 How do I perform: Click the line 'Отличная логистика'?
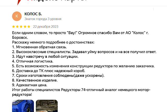pos(33,61)
